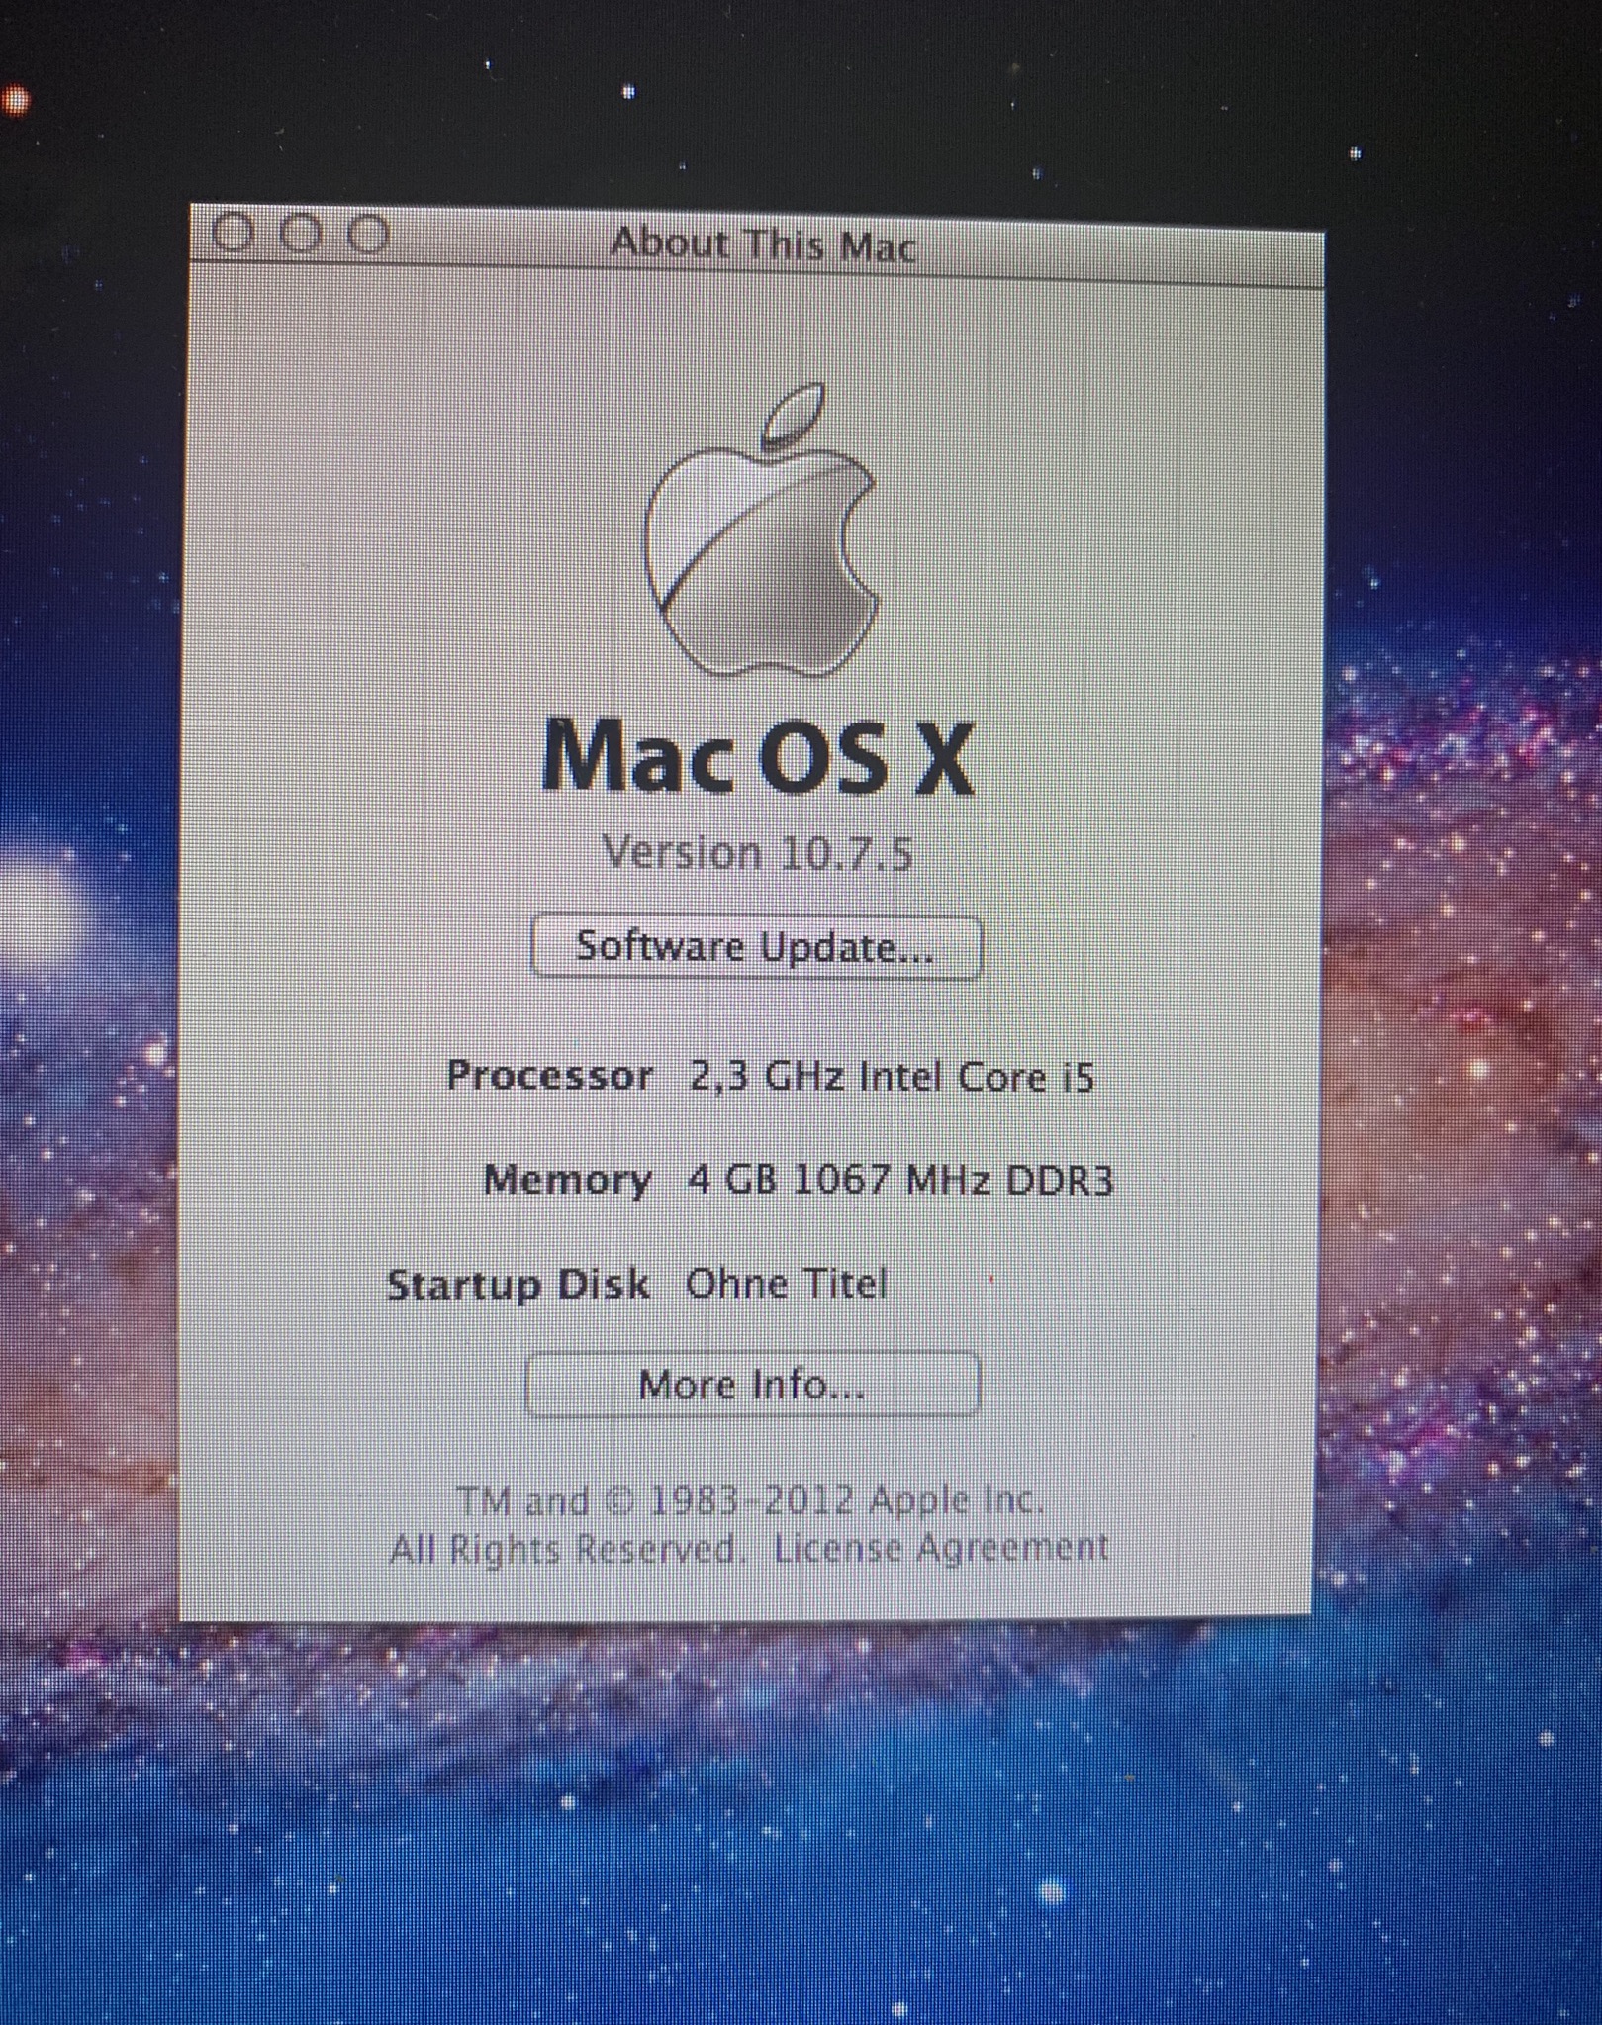Click the Startup Disk label
The image size is (1602, 2025).
pos(518,1285)
